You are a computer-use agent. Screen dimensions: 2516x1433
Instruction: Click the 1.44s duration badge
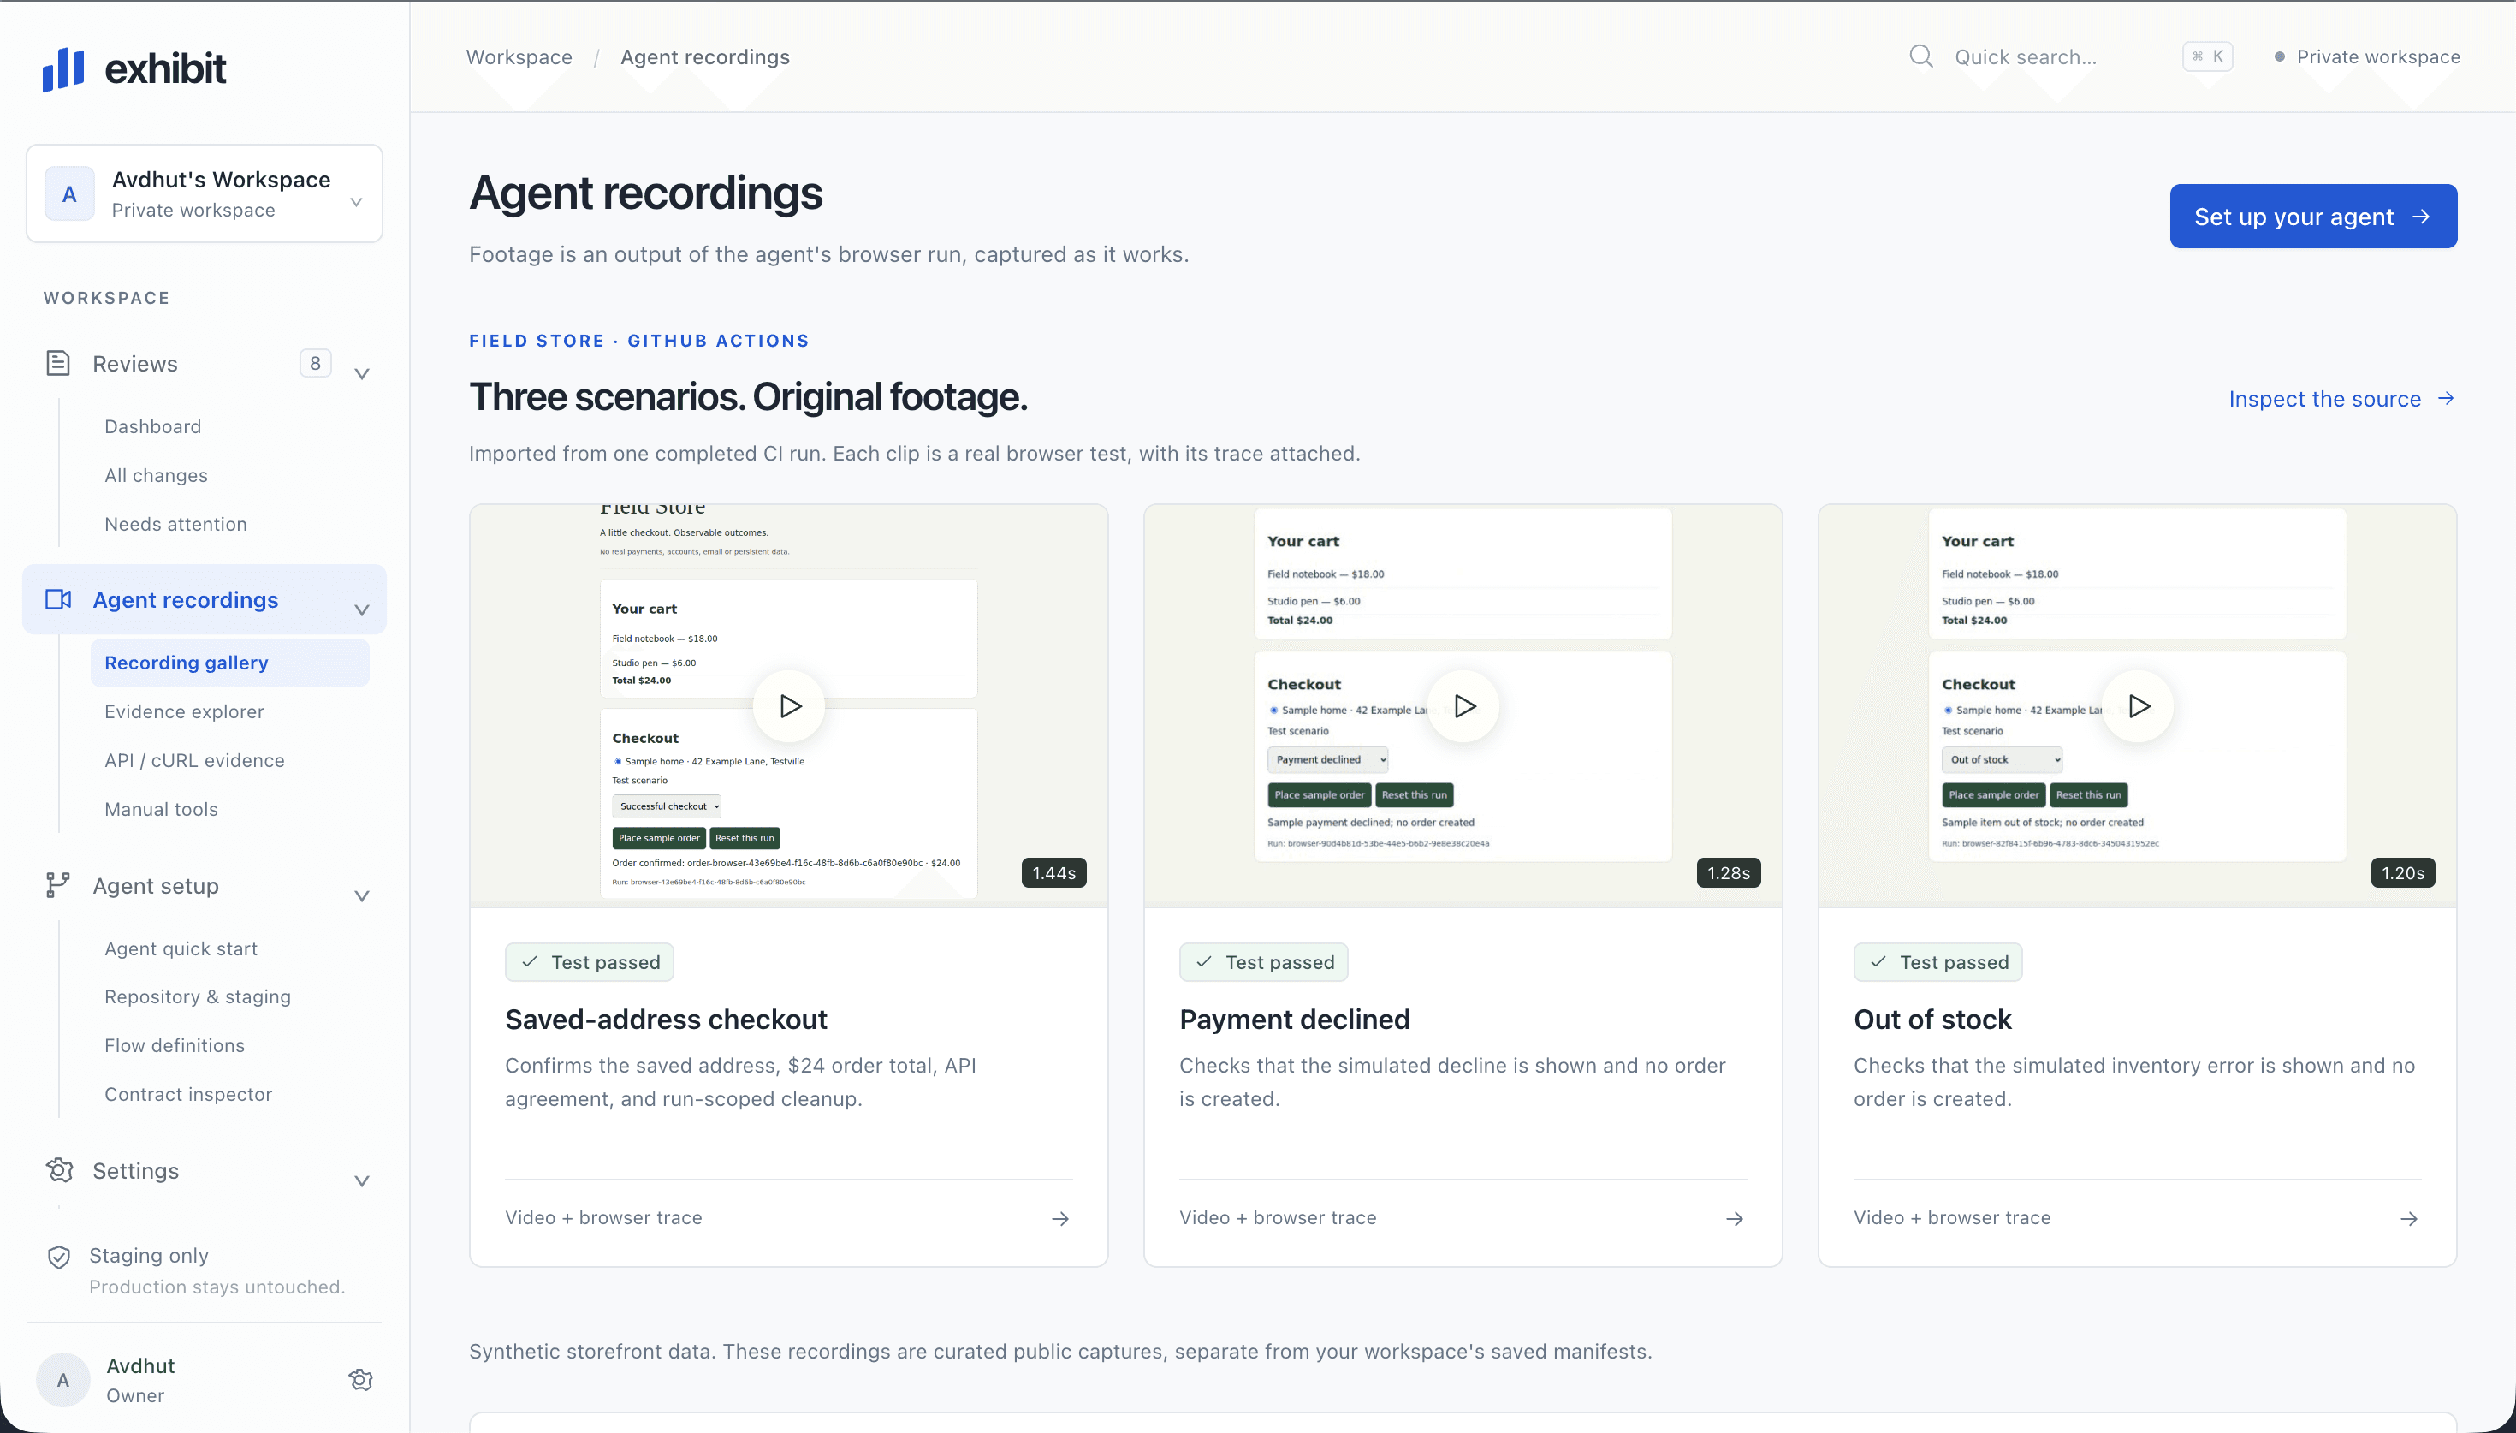[x=1054, y=873]
